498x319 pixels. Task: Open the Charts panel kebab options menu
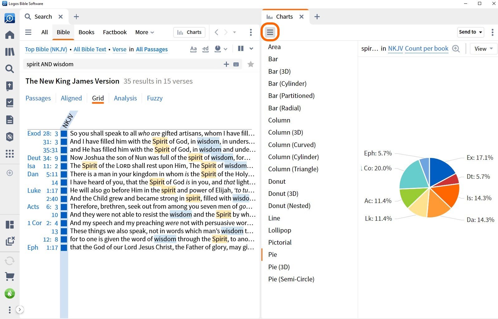point(492,32)
